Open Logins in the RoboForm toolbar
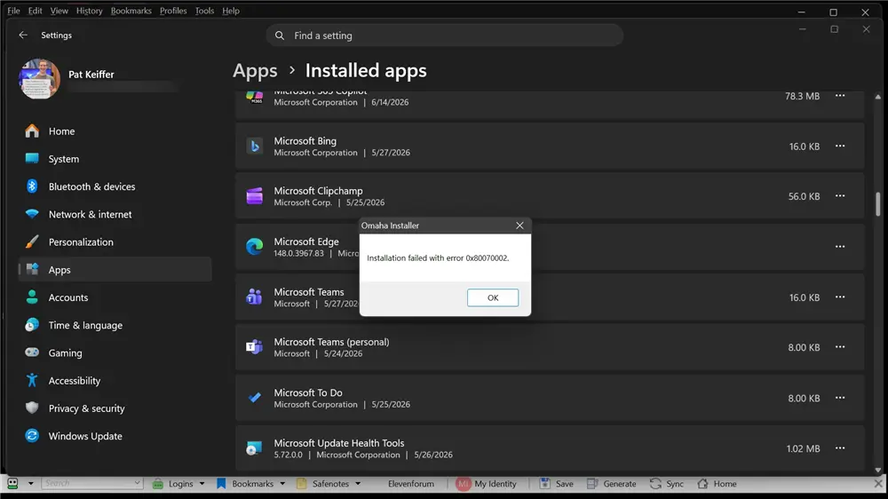Image resolution: width=888 pixels, height=499 pixels. [x=178, y=484]
